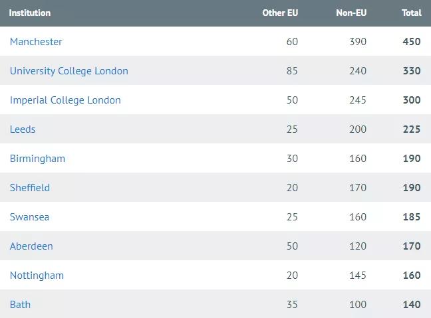Open the Manchester institution link

[x=36, y=42]
